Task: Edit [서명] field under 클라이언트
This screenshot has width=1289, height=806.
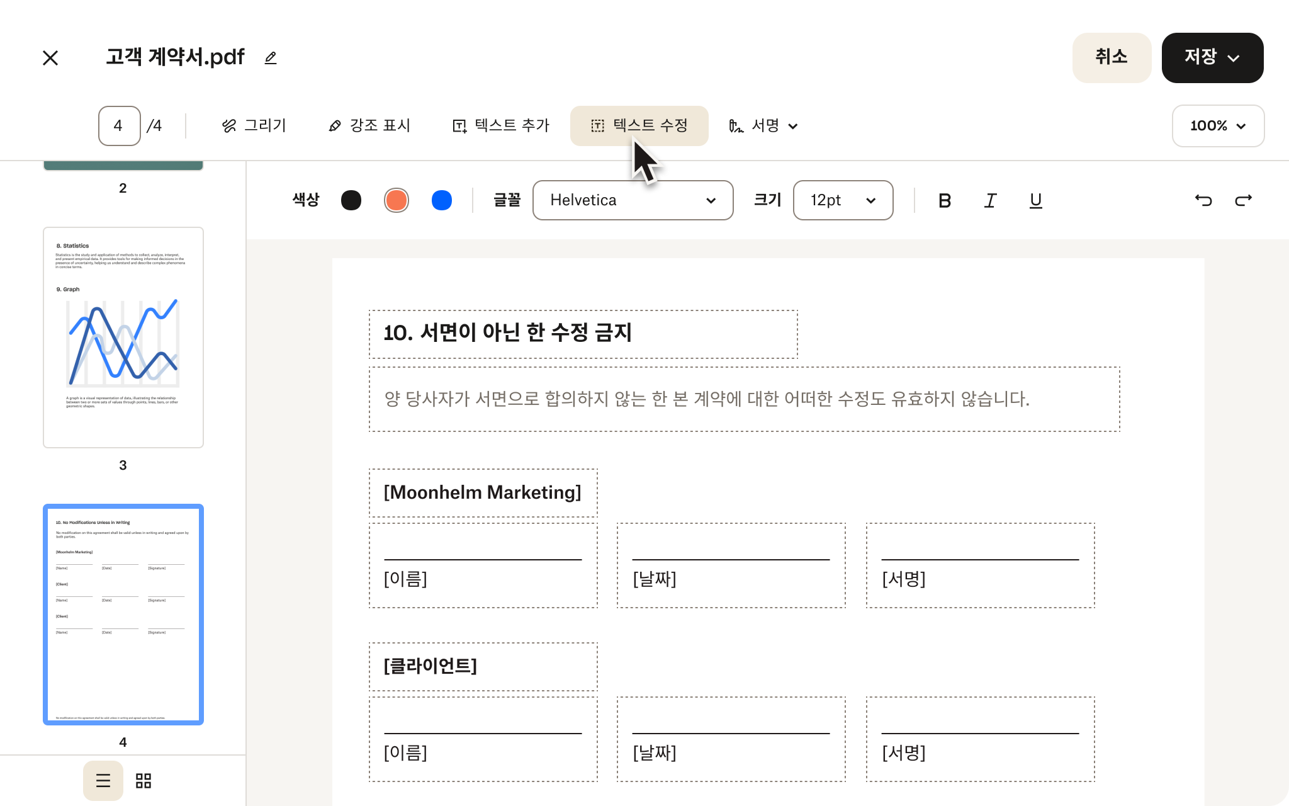Action: point(980,739)
